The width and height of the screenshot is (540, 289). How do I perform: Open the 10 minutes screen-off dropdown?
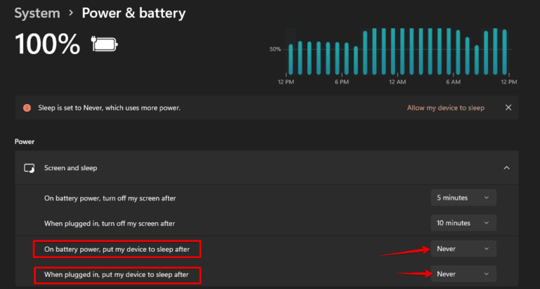pyautogui.click(x=463, y=223)
